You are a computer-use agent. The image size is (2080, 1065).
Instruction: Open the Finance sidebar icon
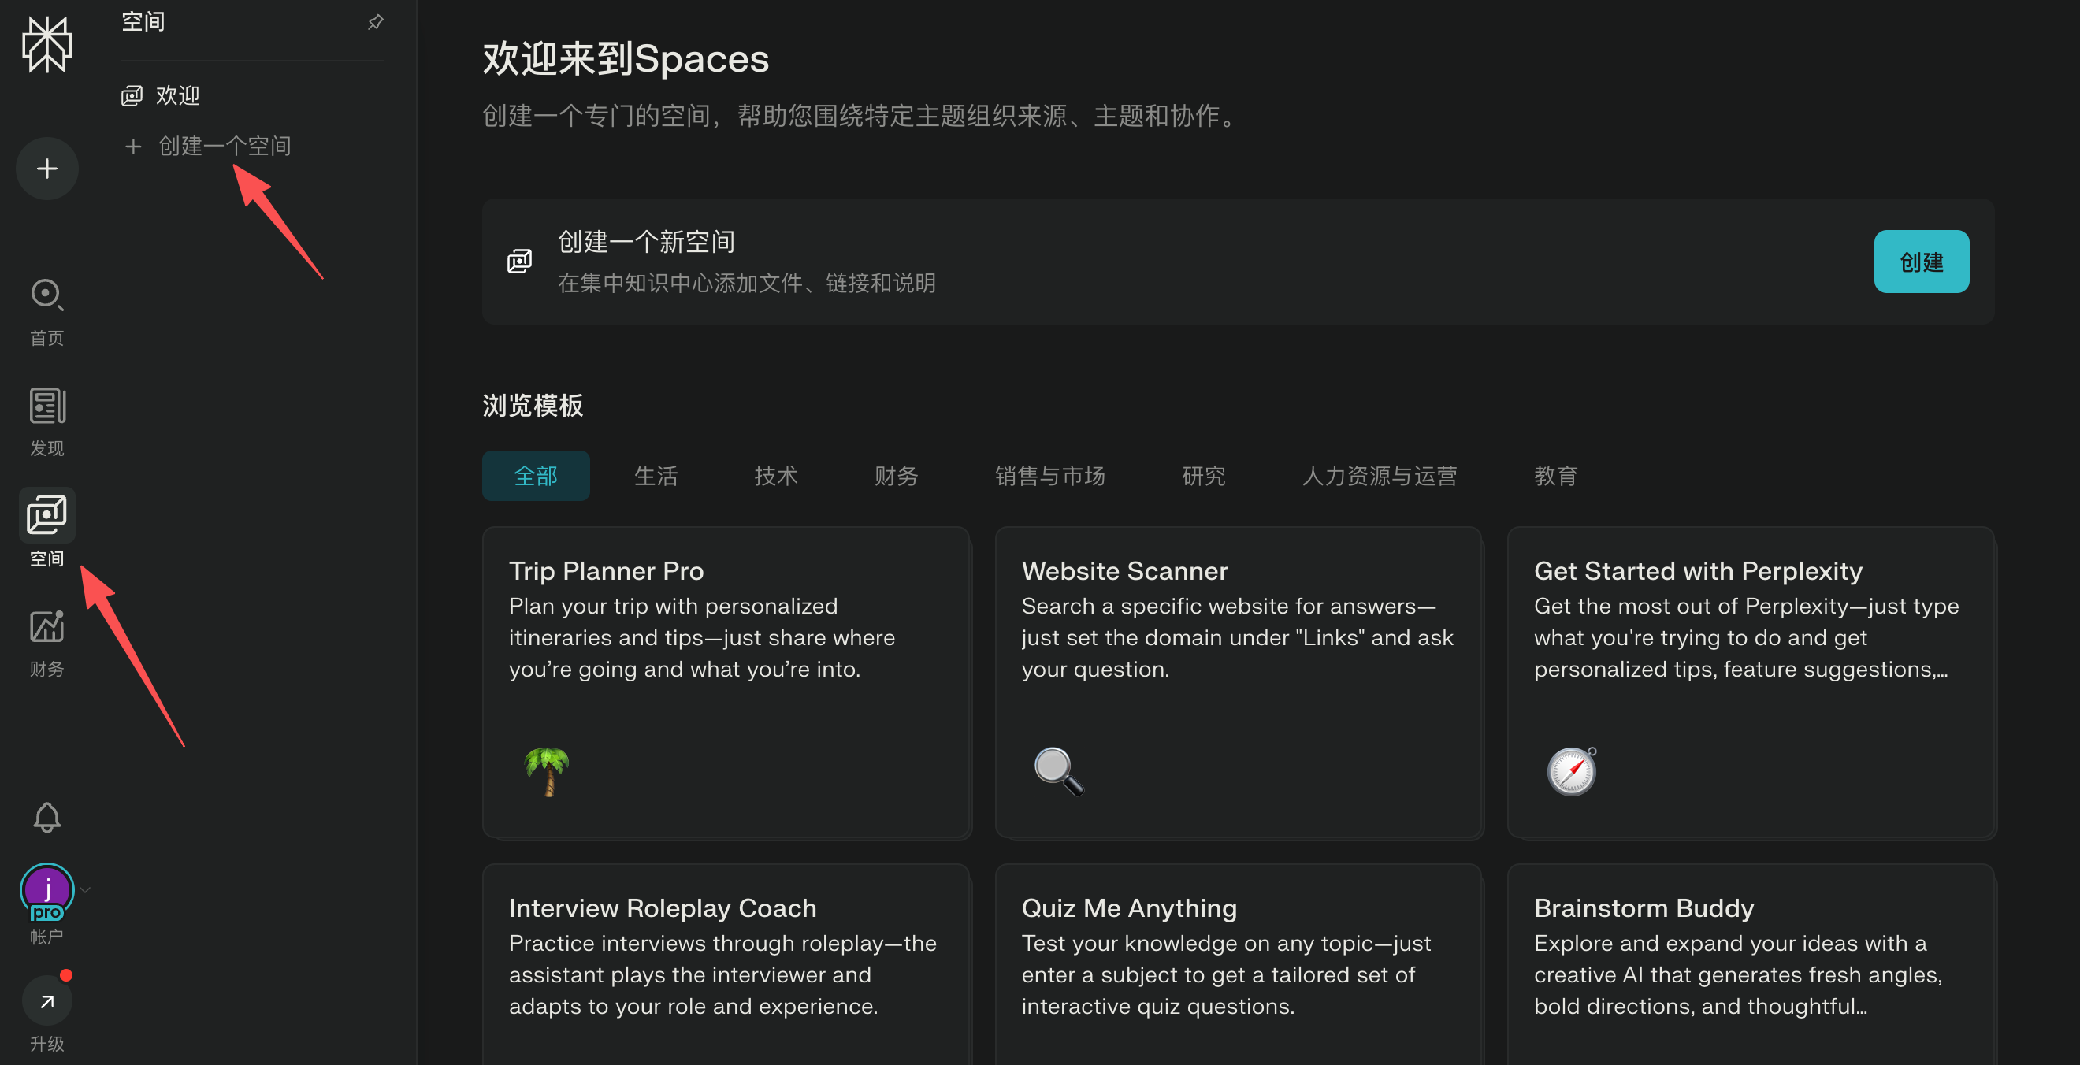(x=46, y=626)
